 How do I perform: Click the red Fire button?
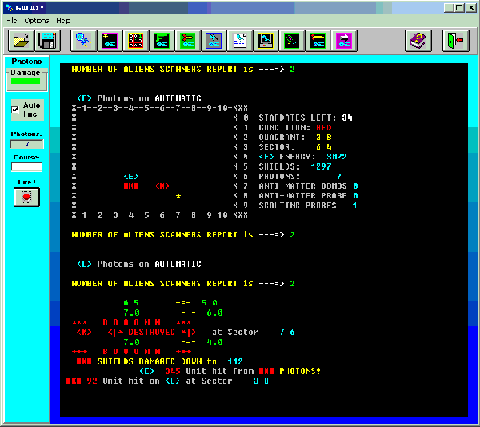26,198
